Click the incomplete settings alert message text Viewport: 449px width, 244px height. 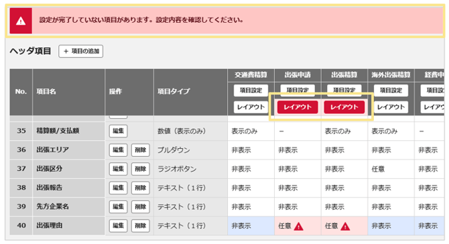point(141,20)
